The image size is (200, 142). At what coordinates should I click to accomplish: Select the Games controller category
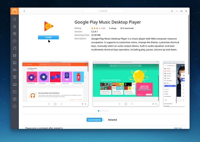14,70
